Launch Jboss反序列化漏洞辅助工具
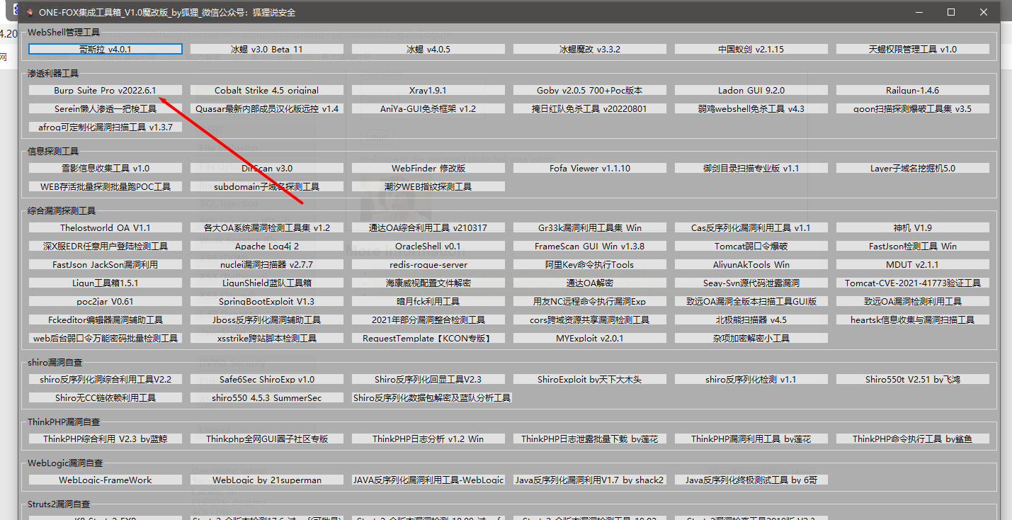 click(267, 320)
